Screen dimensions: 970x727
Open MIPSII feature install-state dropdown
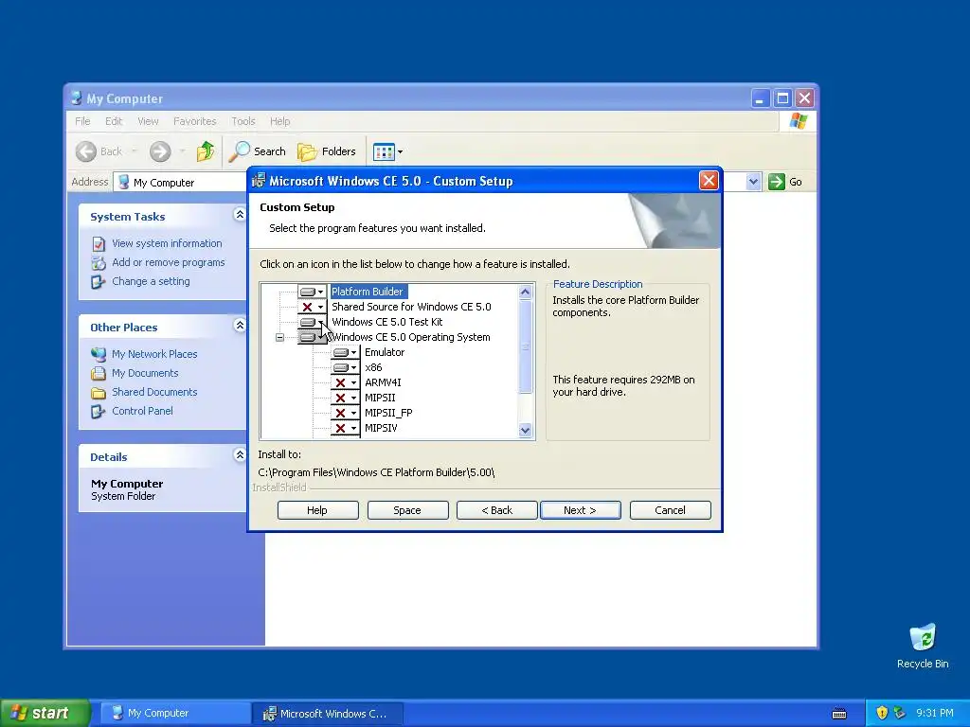(345, 398)
